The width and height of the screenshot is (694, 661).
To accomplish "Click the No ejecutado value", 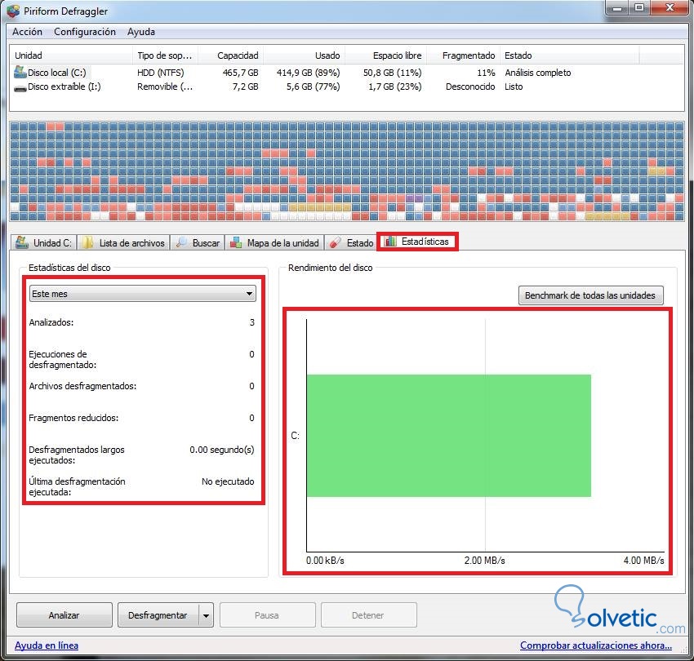I will coord(228,481).
